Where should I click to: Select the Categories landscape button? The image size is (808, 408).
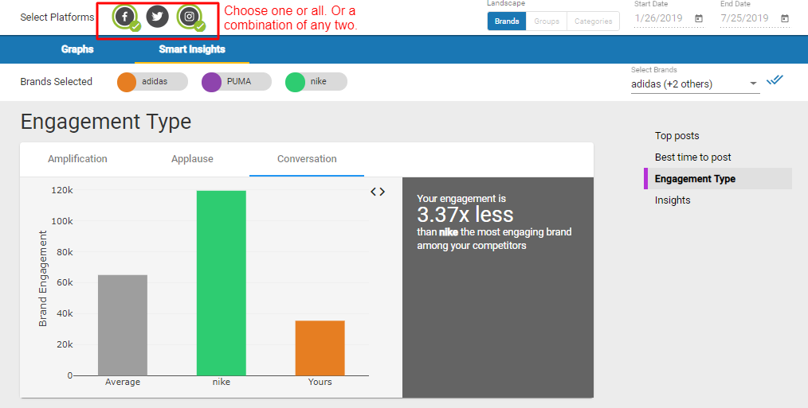click(593, 21)
